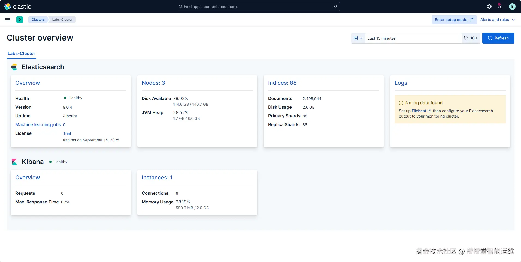Expand the Alerts and rules menu
The height and width of the screenshot is (262, 521).
point(498,20)
